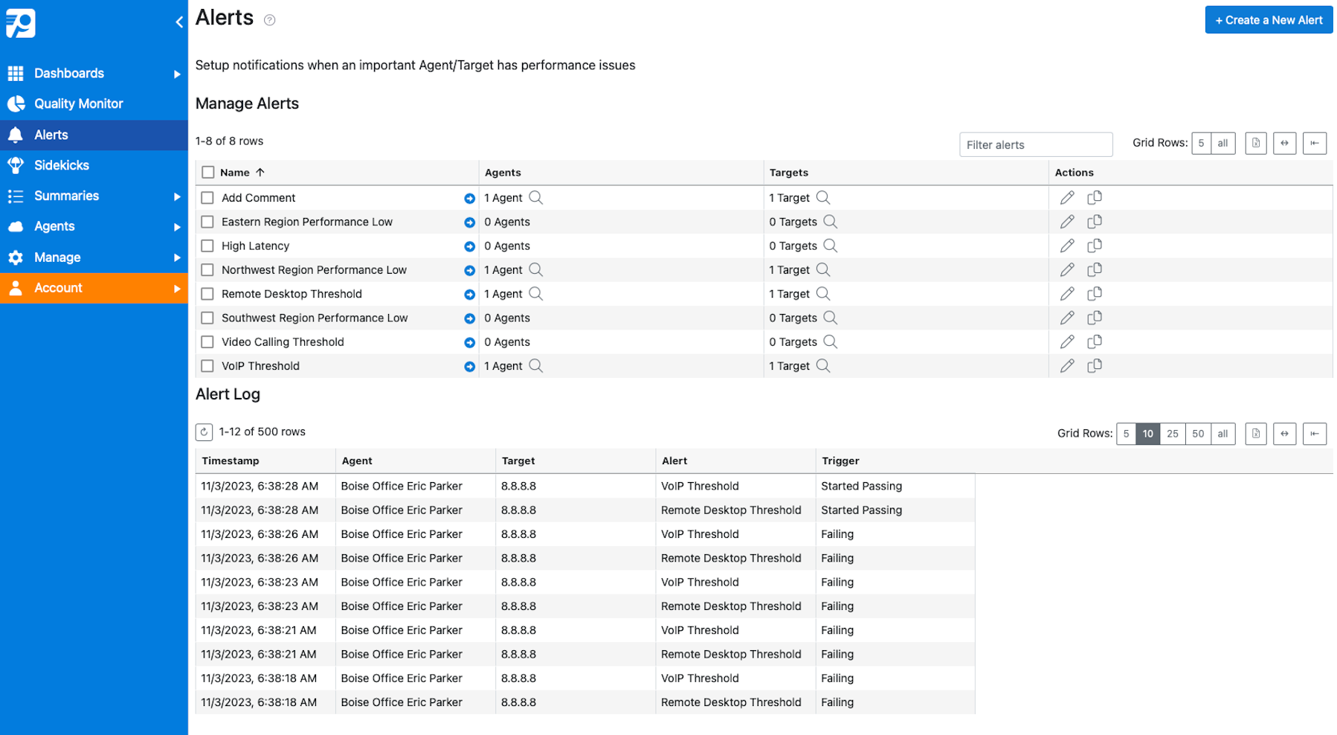Click the help icon beside Alerts title
The width and height of the screenshot is (1337, 735).
tap(270, 20)
